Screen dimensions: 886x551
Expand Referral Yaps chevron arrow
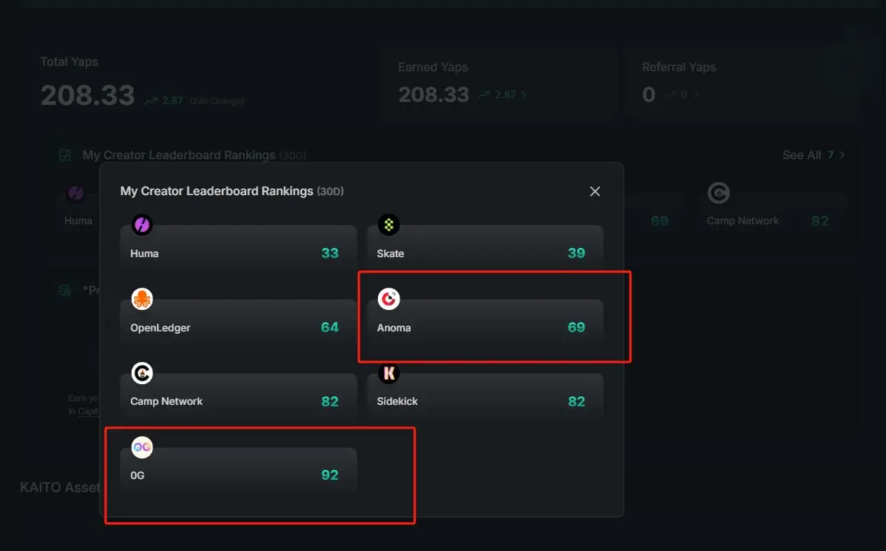click(696, 94)
